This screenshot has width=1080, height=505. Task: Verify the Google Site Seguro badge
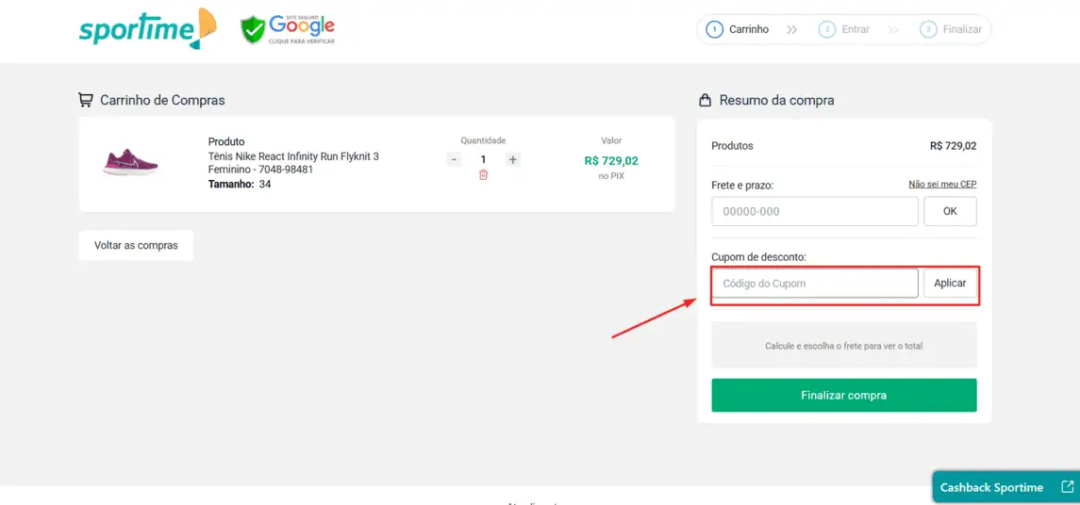point(288,29)
